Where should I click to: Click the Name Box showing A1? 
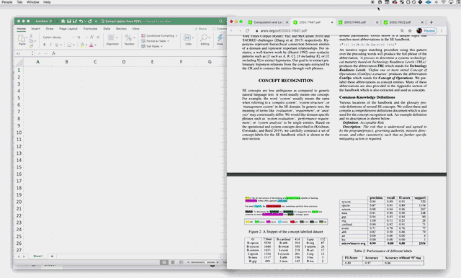(x=24, y=53)
